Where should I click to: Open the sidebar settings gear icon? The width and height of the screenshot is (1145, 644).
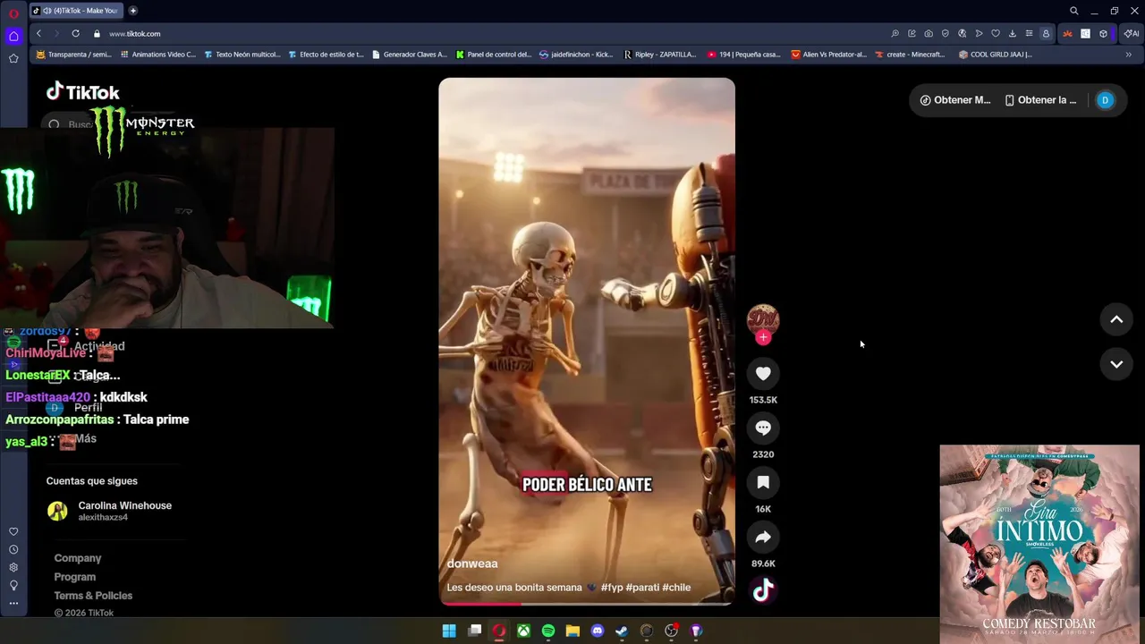click(13, 567)
